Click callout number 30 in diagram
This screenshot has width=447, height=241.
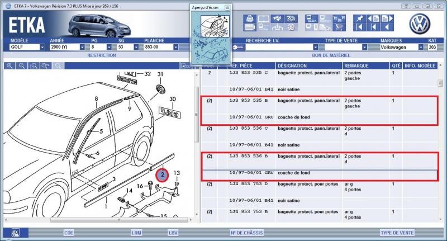click(173, 100)
